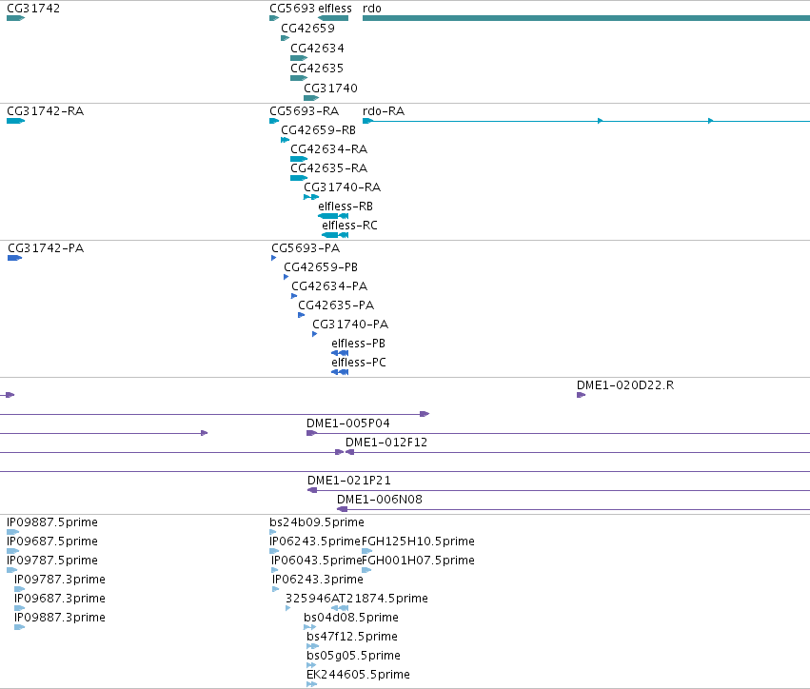Click the CG31742-RA transcript label
This screenshot has width=810, height=689.
point(45,111)
